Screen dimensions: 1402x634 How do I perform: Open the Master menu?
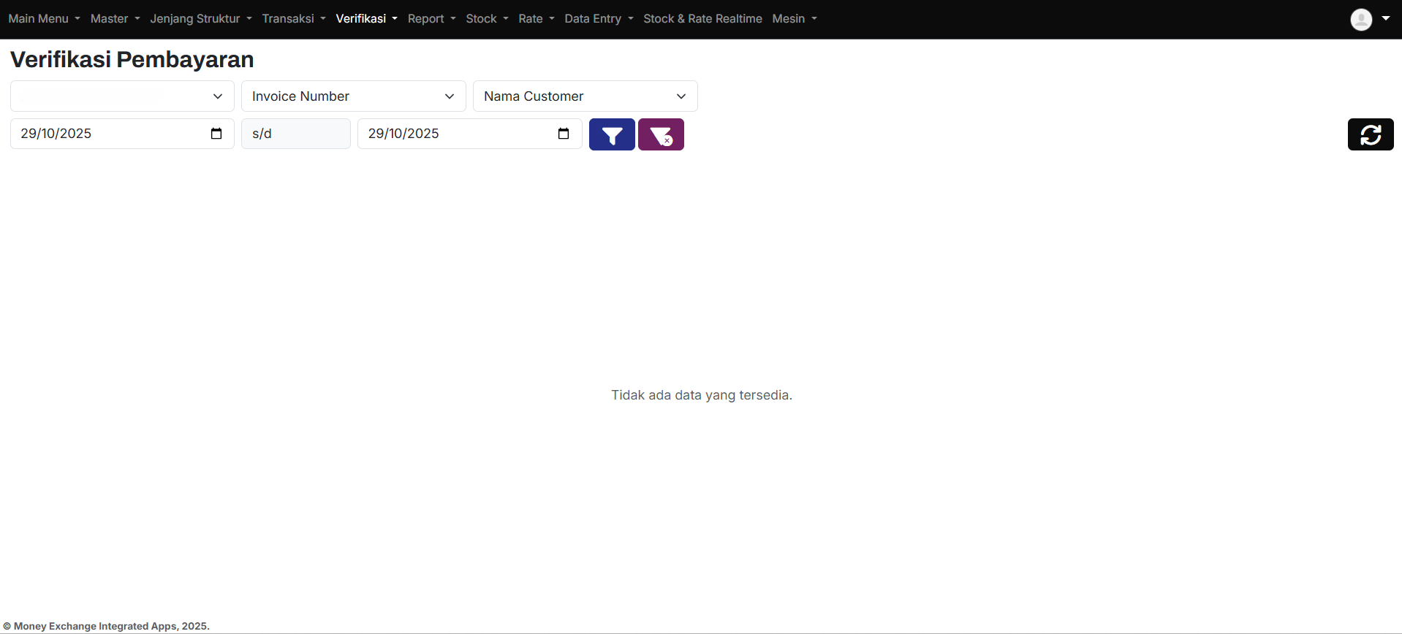(115, 19)
